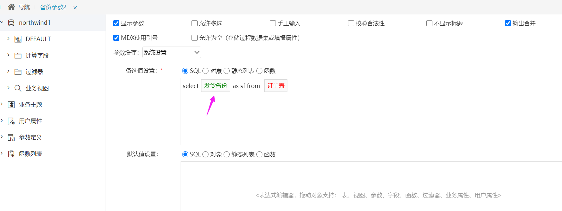The height and width of the screenshot is (211, 562).
Task: Click the 业务视图 magnifier icon
Action: tap(18, 88)
